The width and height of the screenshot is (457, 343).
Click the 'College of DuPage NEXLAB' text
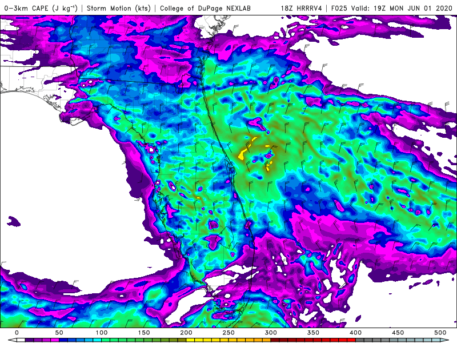point(205,8)
